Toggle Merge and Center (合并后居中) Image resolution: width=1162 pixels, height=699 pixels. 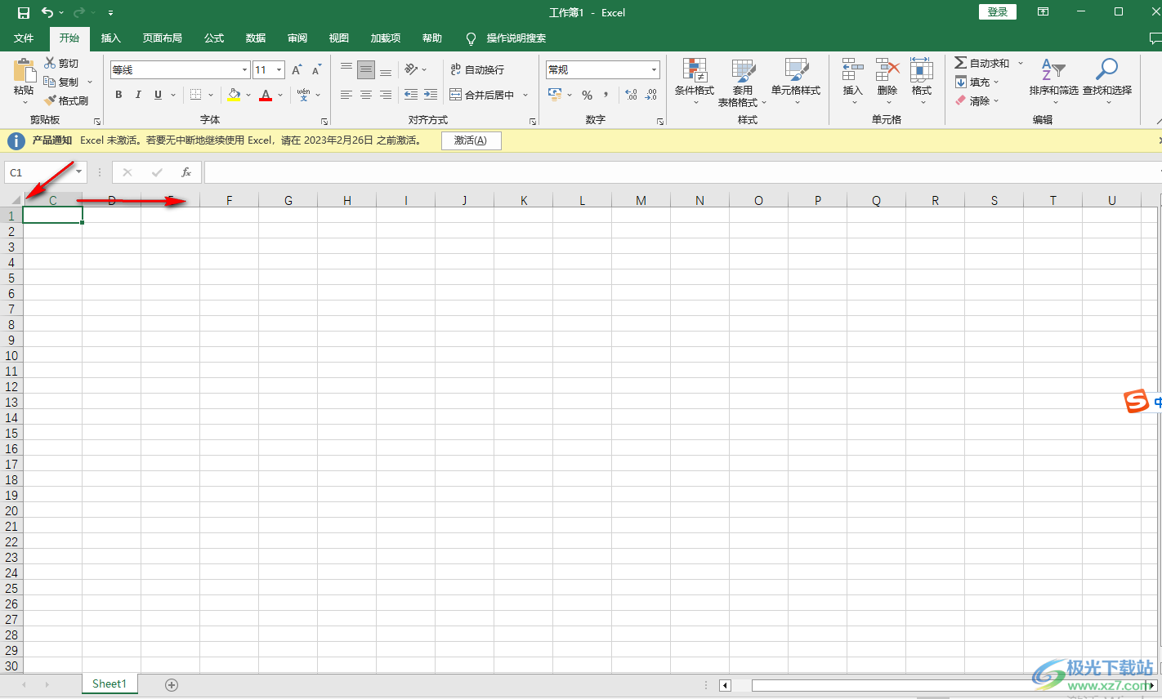[x=482, y=96]
